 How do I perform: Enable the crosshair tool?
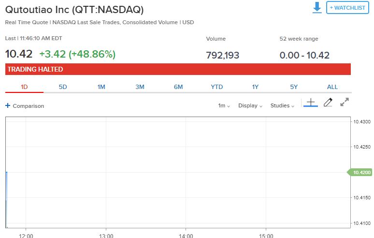coord(310,103)
